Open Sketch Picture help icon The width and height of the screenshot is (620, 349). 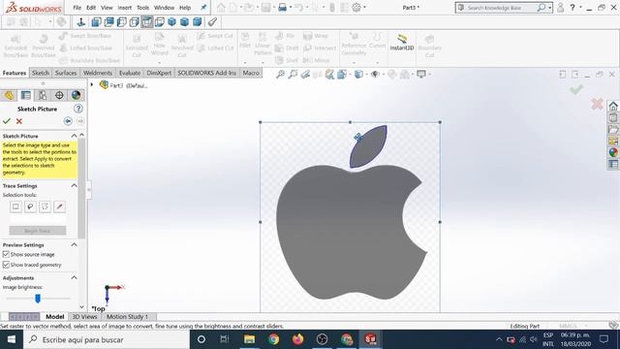point(78,109)
